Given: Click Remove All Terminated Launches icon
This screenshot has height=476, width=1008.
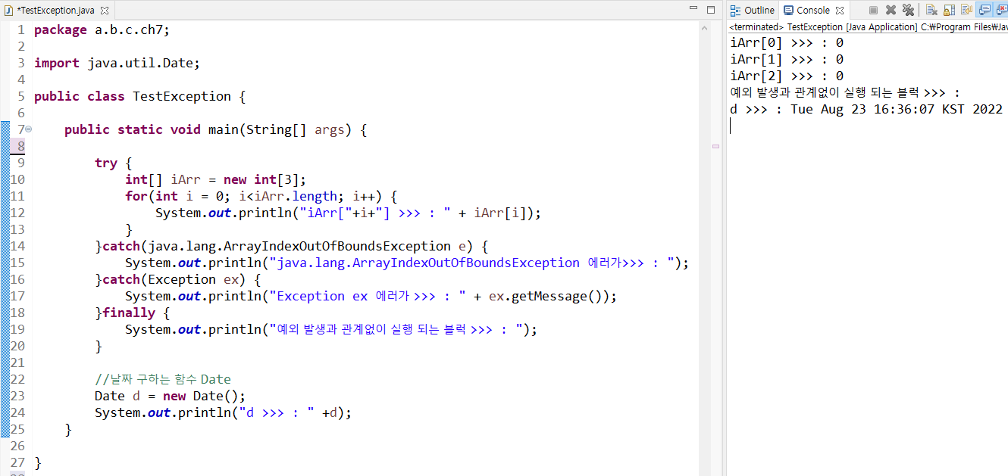Looking at the screenshot, I should tap(908, 10).
